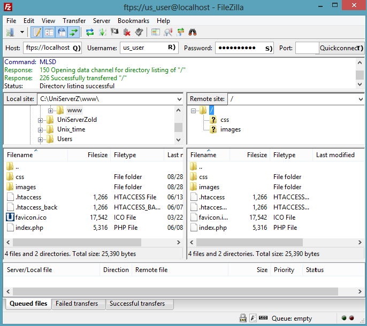Refresh file and folder lists
The image size is (367, 326).
pos(90,32)
